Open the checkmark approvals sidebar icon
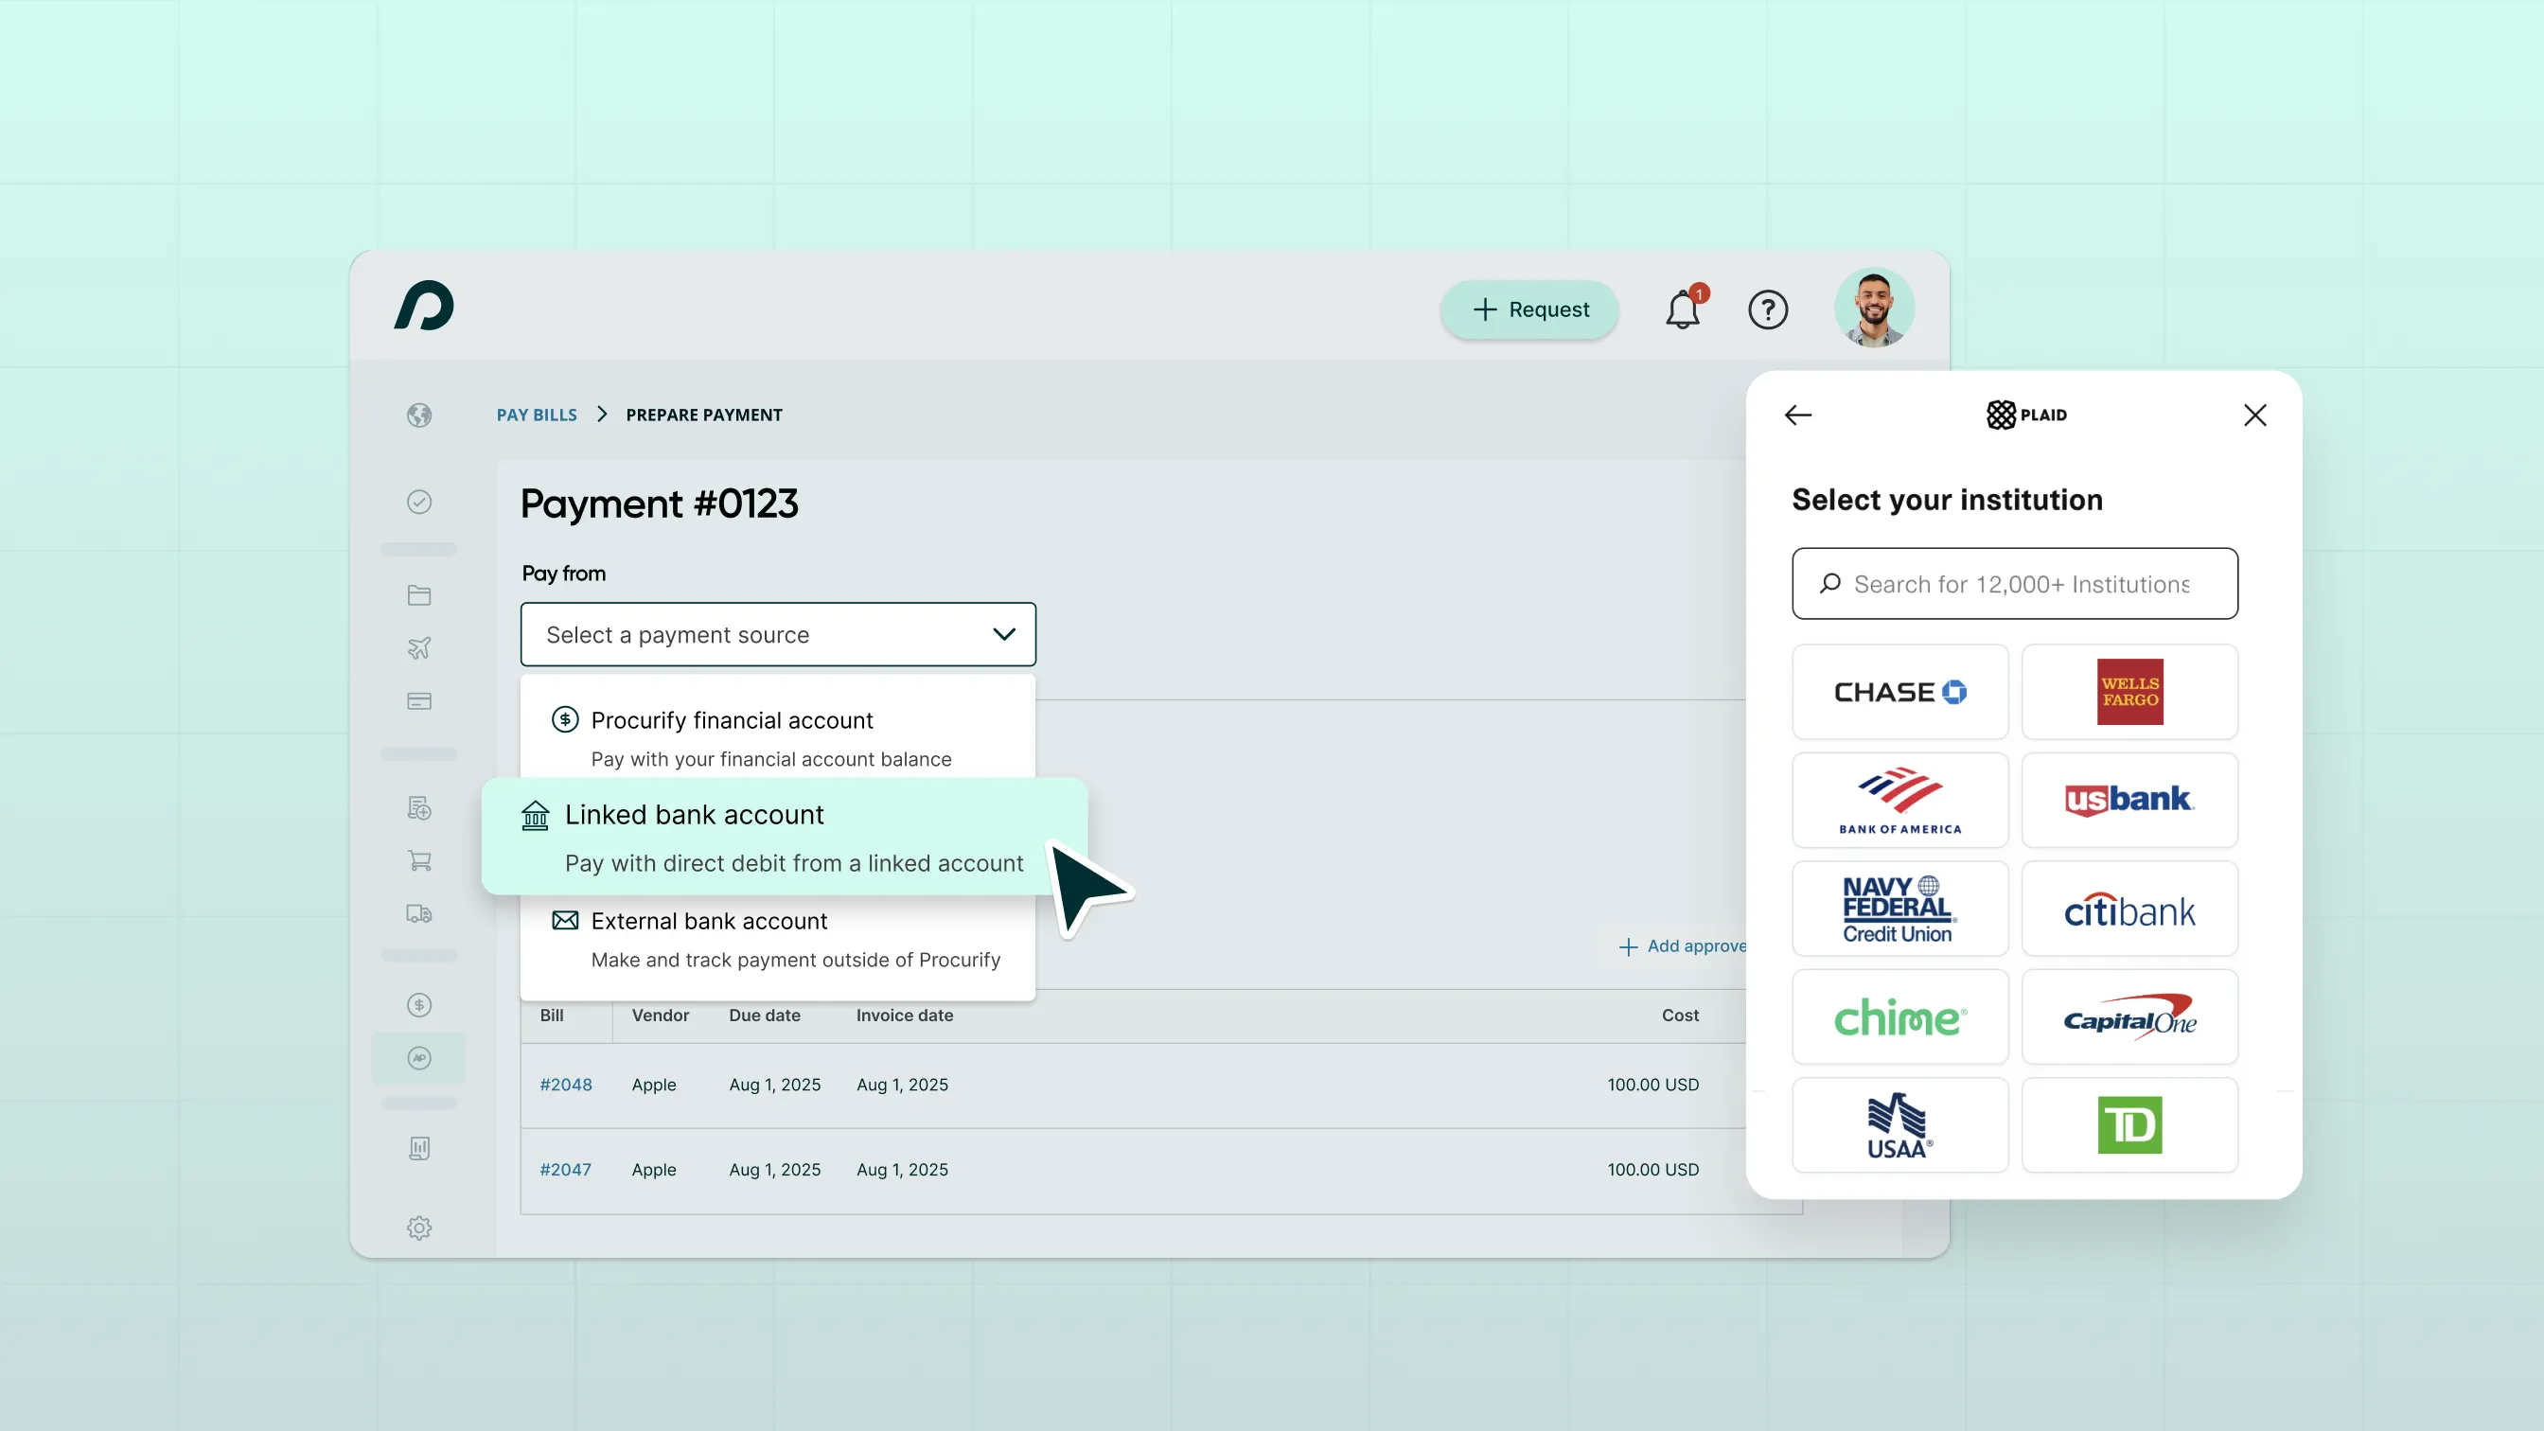The image size is (2544, 1431). click(x=418, y=502)
